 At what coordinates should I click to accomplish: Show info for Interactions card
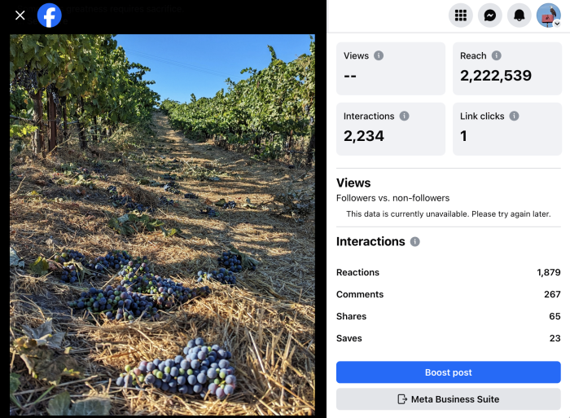[x=404, y=117]
